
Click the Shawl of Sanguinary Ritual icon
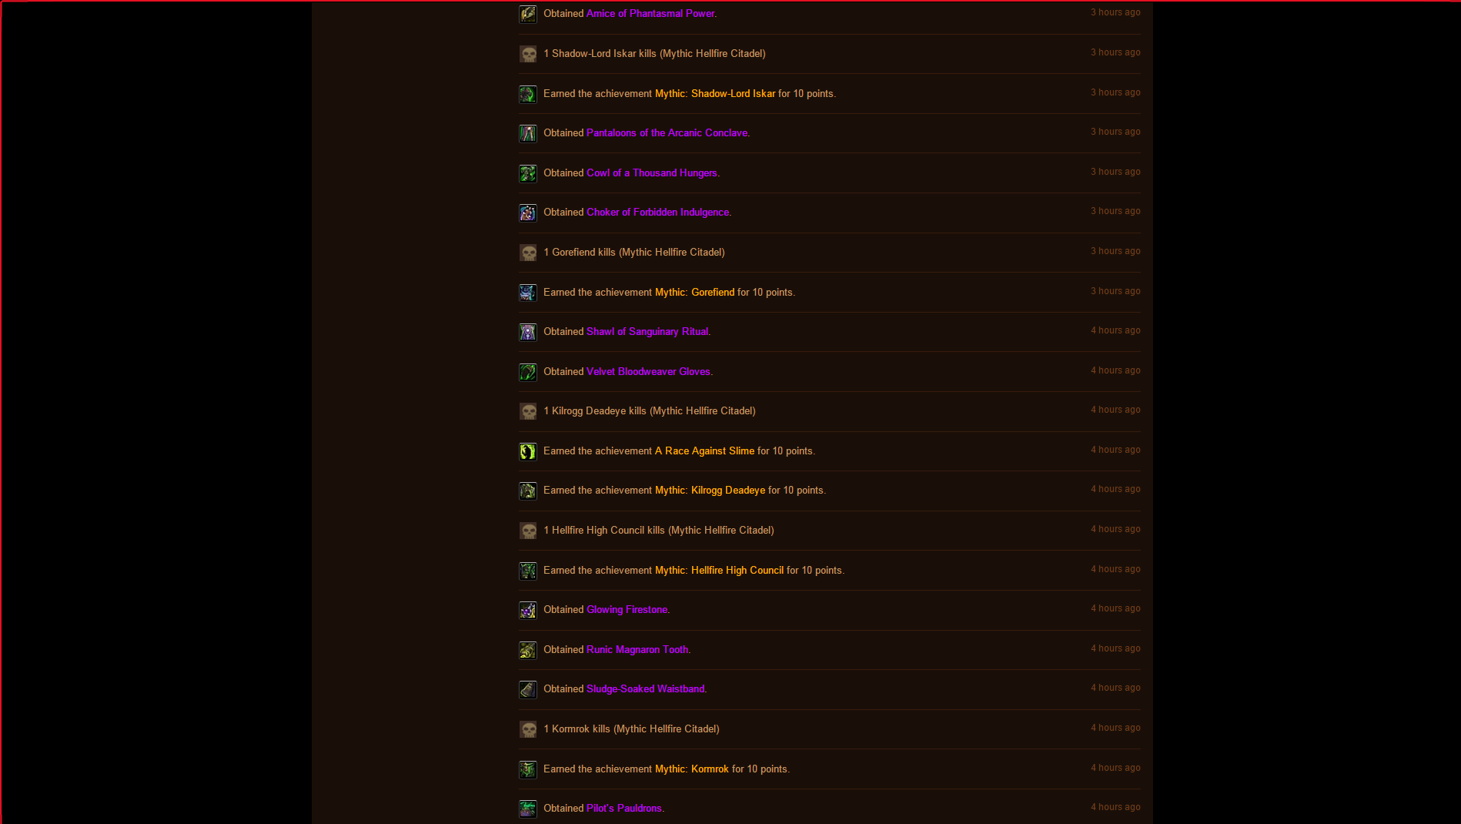(x=528, y=332)
